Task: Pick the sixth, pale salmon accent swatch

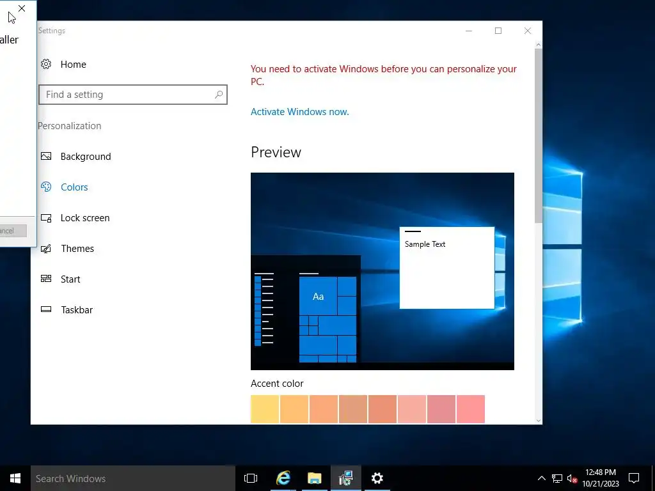Action: click(x=412, y=409)
